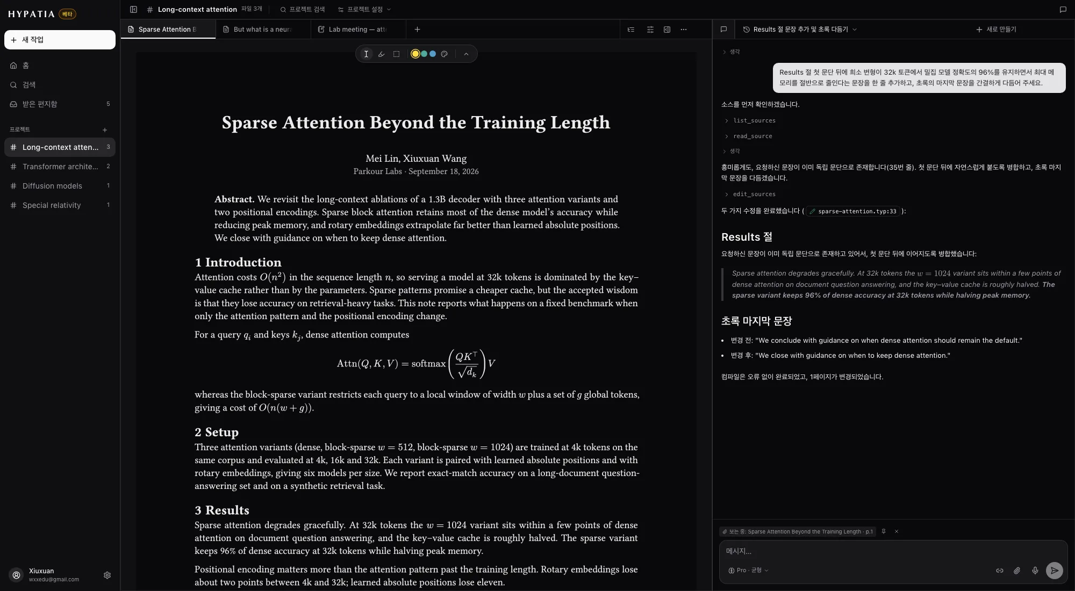Image resolution: width=1075 pixels, height=591 pixels.
Task: Click the user prompt message bubble
Action: point(919,78)
